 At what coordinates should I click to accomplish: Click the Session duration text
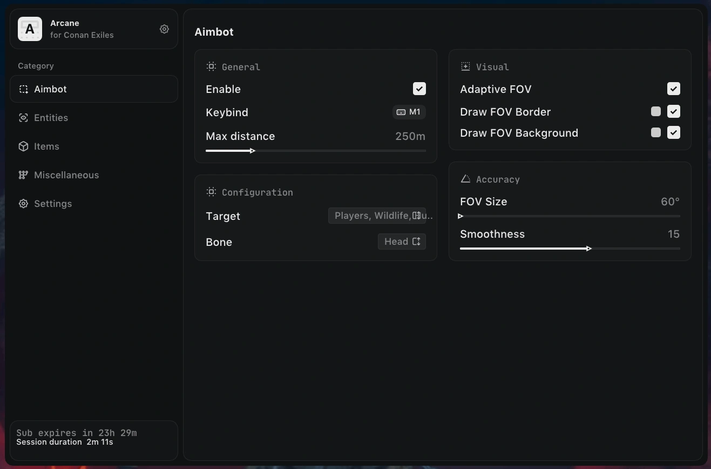coord(65,442)
